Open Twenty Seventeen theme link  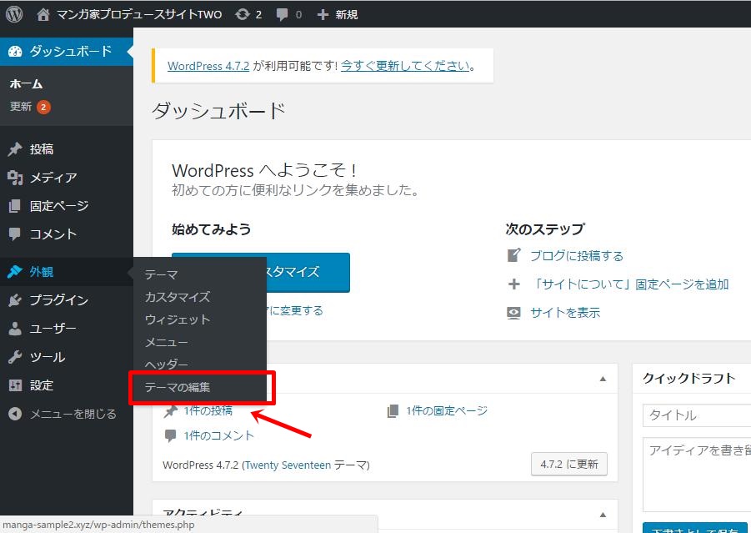point(288,465)
